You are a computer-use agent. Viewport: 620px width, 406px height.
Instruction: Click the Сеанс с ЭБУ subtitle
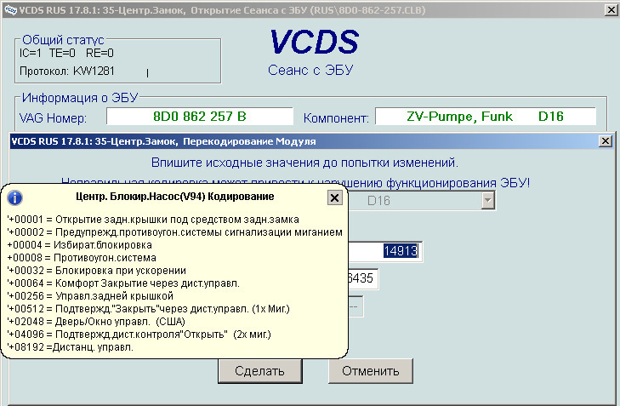tap(310, 70)
